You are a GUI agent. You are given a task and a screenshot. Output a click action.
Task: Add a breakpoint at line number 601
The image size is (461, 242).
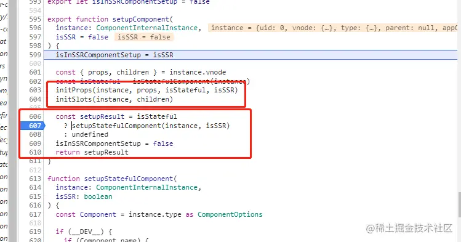(35, 72)
